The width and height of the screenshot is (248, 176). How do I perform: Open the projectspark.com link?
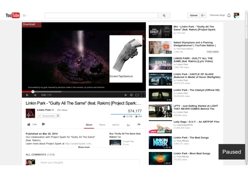click(78, 144)
